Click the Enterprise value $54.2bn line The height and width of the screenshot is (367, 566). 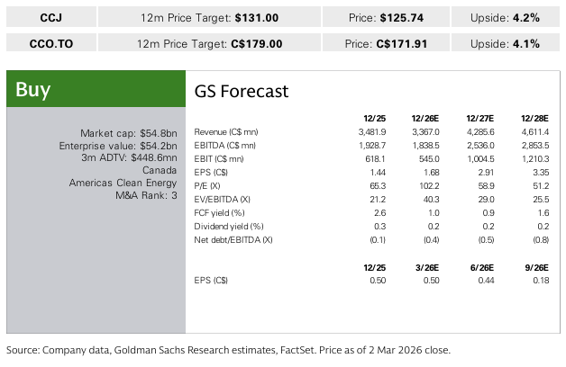click(120, 146)
